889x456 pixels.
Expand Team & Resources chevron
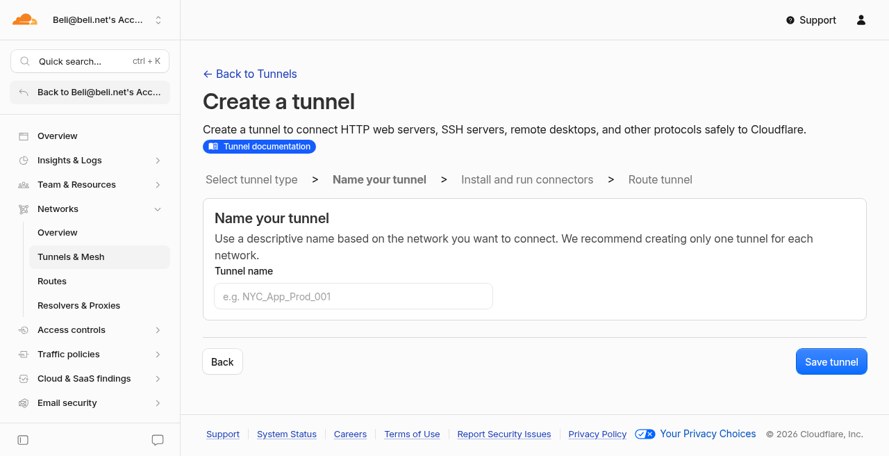pyautogui.click(x=158, y=185)
